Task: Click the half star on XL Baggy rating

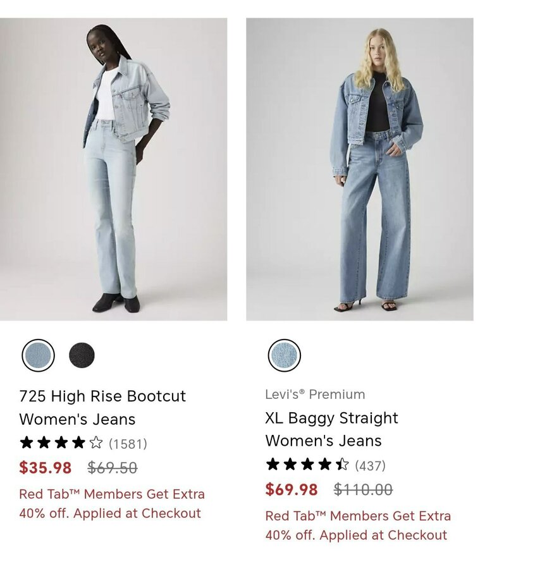Action: 342,464
